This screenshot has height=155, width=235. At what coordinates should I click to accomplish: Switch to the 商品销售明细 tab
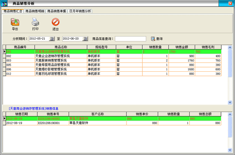point(35,11)
